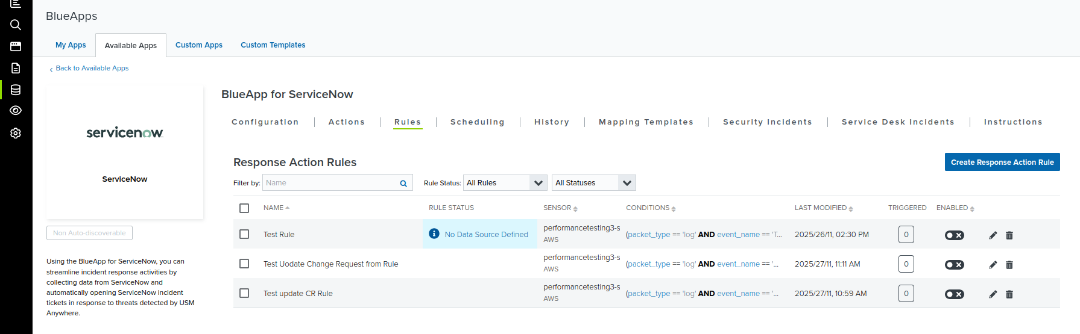Open the History section
This screenshot has width=1080, height=334.
coord(552,122)
